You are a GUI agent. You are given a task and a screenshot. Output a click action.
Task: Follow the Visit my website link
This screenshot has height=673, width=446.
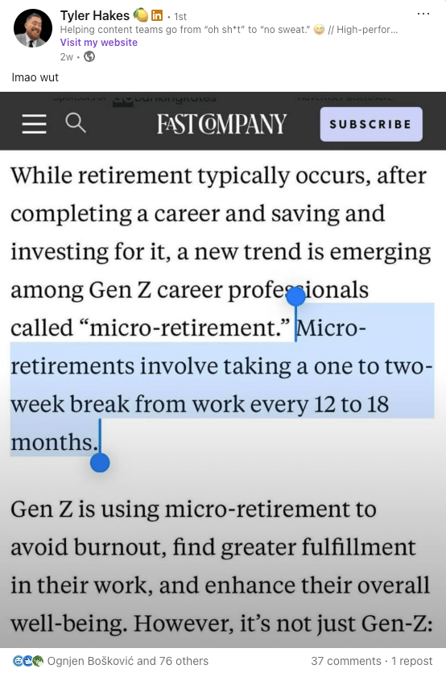(x=99, y=43)
